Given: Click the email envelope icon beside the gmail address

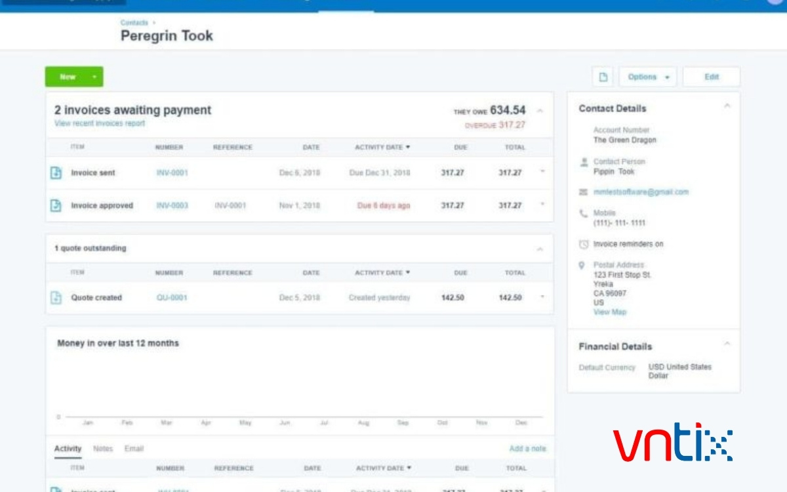Looking at the screenshot, I should [x=582, y=192].
